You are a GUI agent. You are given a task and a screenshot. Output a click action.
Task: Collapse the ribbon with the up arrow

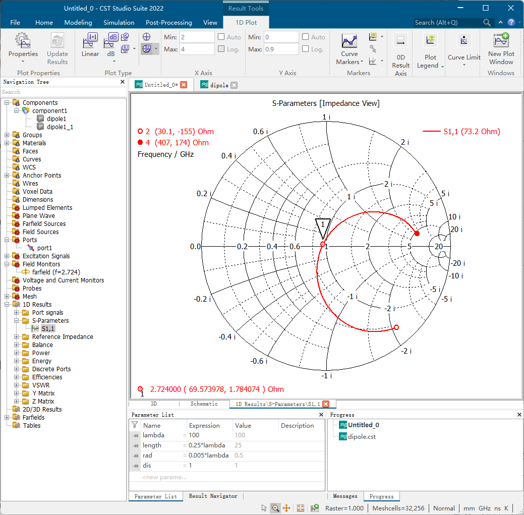point(500,22)
